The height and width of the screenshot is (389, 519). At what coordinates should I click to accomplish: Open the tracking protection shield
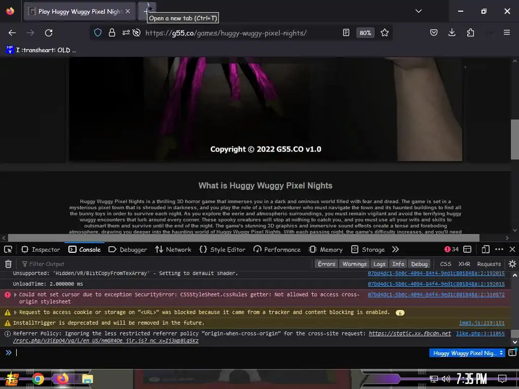tap(98, 32)
